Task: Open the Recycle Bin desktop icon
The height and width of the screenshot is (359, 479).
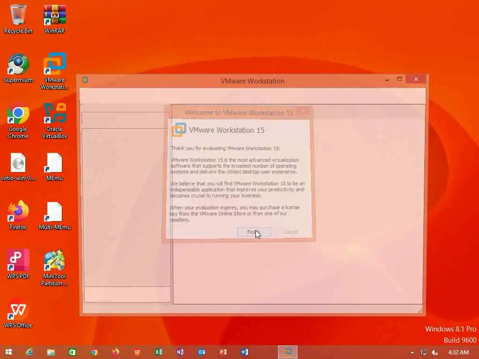Action: tap(18, 18)
